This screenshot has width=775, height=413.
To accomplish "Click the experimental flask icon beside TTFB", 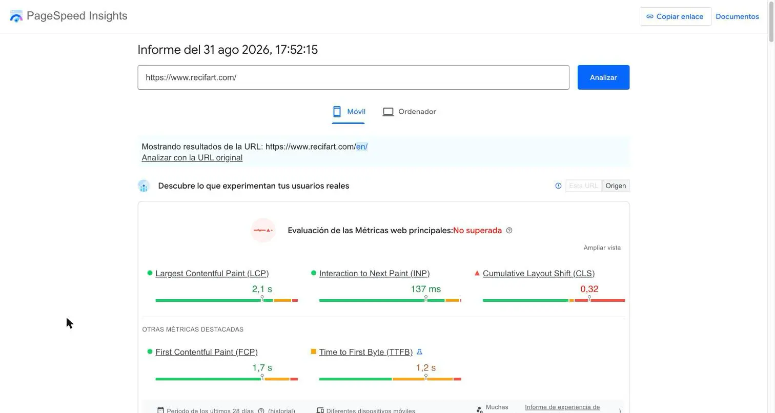I will (419, 352).
